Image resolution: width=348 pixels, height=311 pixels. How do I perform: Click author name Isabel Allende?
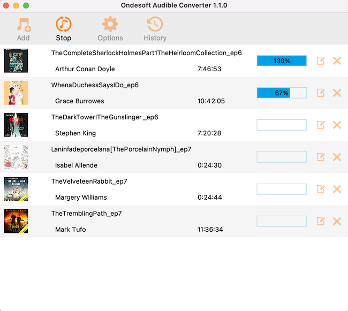click(76, 165)
